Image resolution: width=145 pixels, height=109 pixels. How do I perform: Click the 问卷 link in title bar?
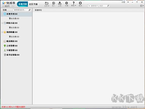click(x=123, y=2)
